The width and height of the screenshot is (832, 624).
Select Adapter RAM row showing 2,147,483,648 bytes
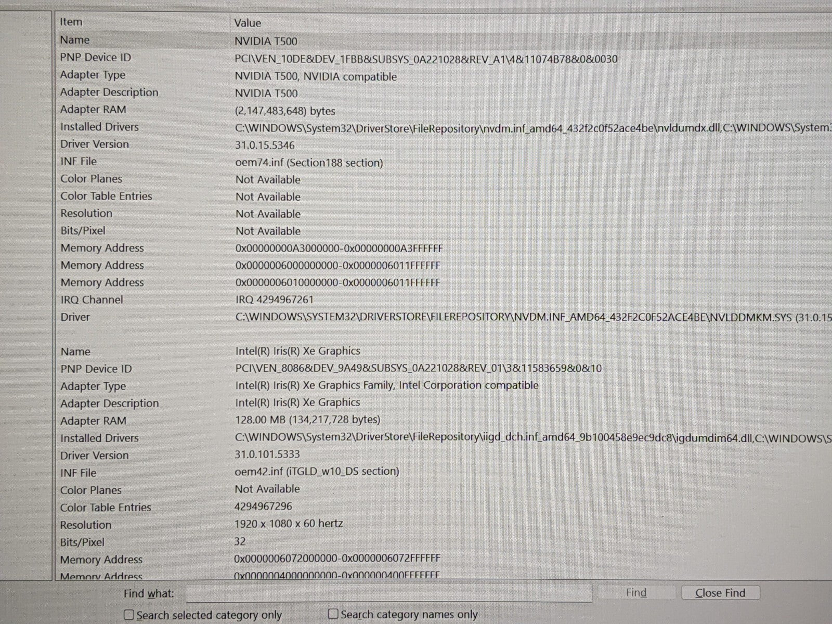(x=285, y=111)
